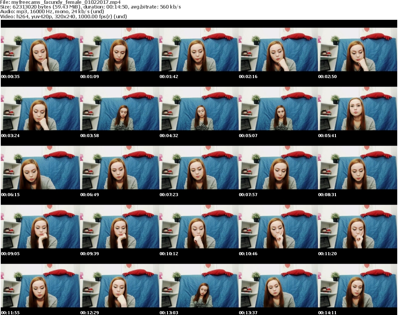
Task: Click the 00:07:57 timestamp label
Action: (x=248, y=195)
